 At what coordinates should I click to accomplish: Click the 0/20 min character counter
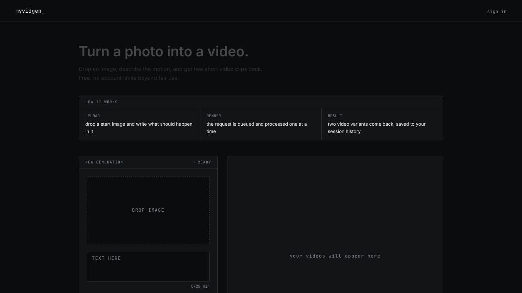click(x=200, y=286)
